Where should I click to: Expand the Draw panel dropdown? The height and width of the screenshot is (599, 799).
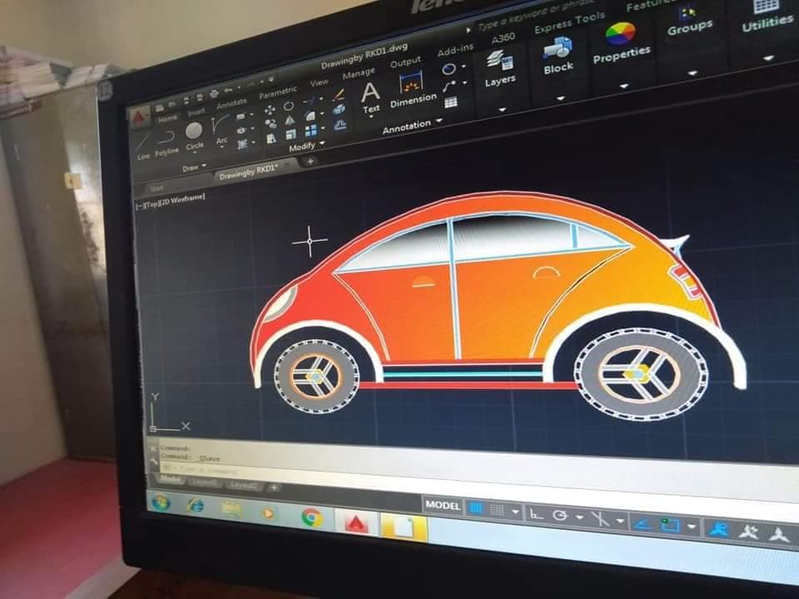(x=204, y=166)
